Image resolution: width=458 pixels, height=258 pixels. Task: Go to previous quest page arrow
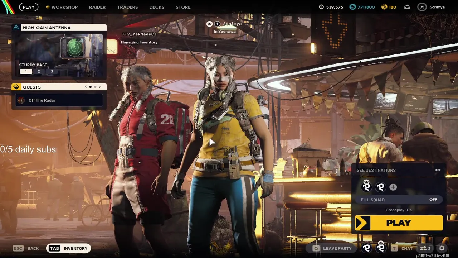click(86, 87)
